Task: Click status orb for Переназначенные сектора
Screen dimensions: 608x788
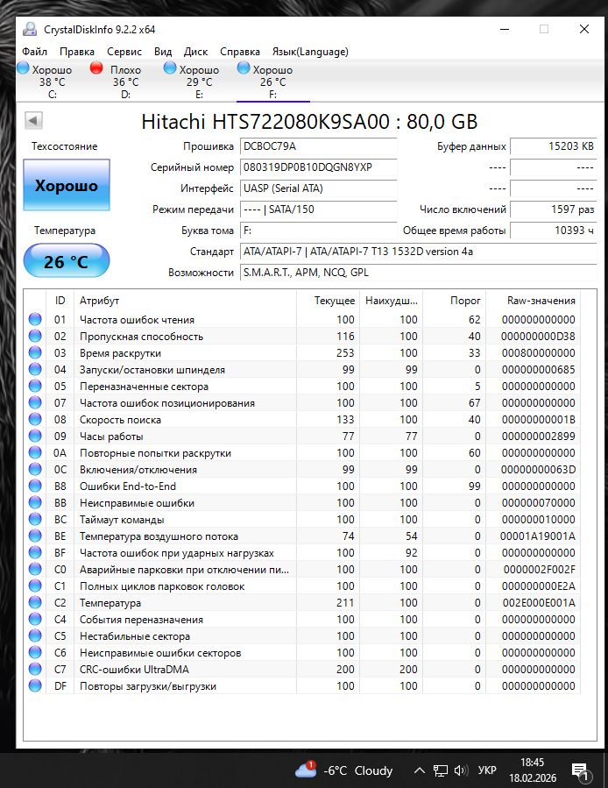Action: point(35,386)
